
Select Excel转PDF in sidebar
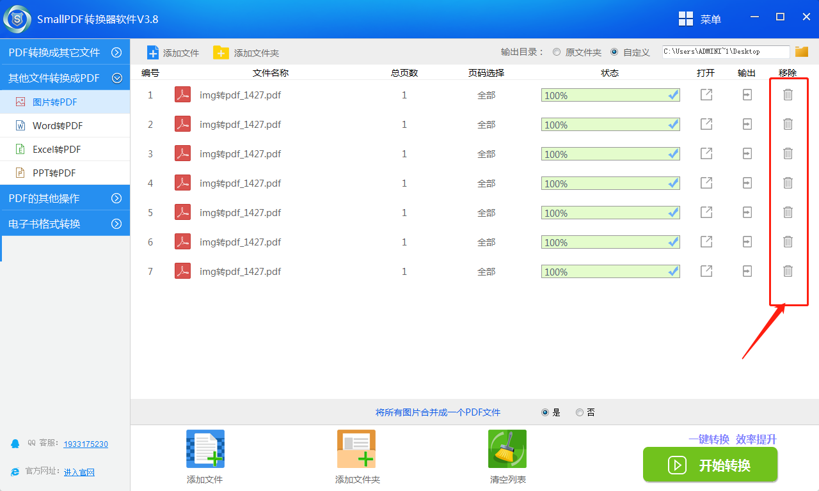[x=65, y=149]
